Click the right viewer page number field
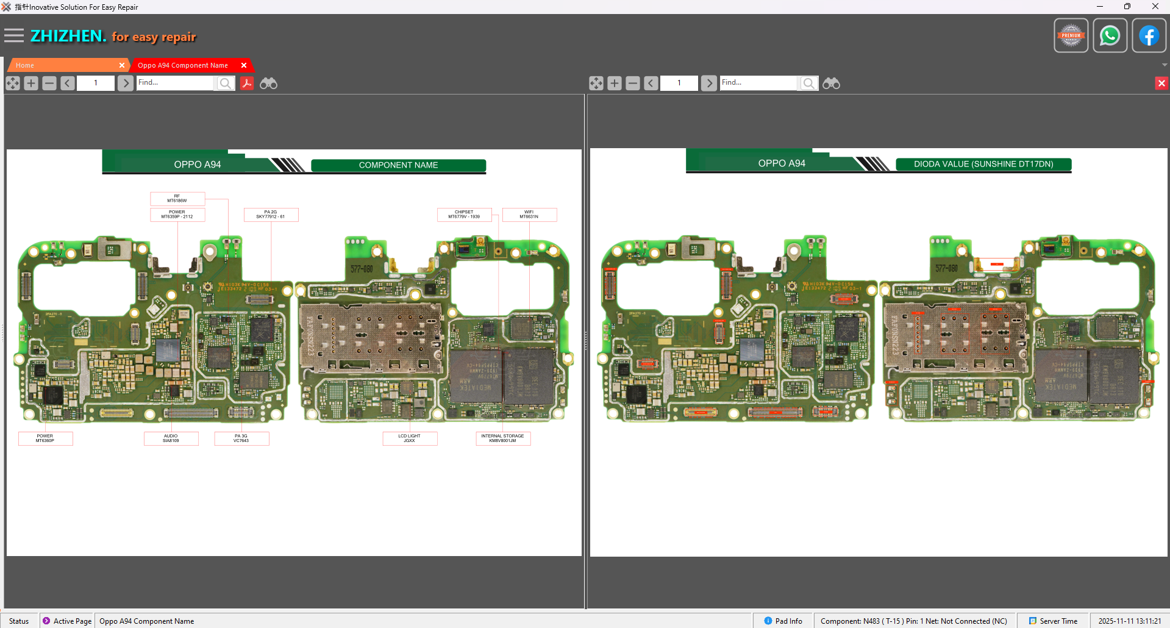 pos(679,83)
